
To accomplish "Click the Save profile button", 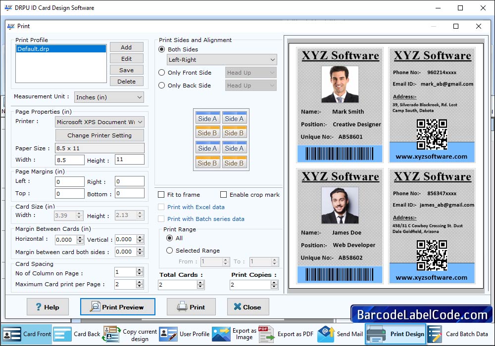I will [126, 70].
